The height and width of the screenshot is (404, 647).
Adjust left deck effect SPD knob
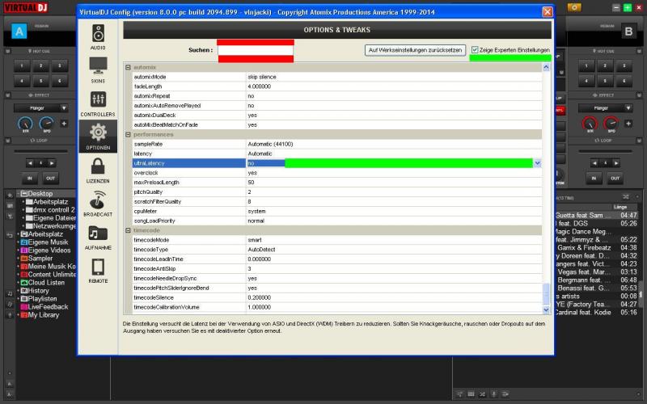(x=47, y=124)
